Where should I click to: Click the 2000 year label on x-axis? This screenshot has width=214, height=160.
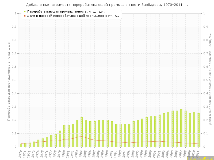coord(150,153)
